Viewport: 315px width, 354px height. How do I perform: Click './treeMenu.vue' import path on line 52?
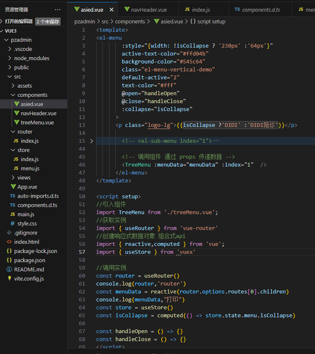[x=189, y=212]
